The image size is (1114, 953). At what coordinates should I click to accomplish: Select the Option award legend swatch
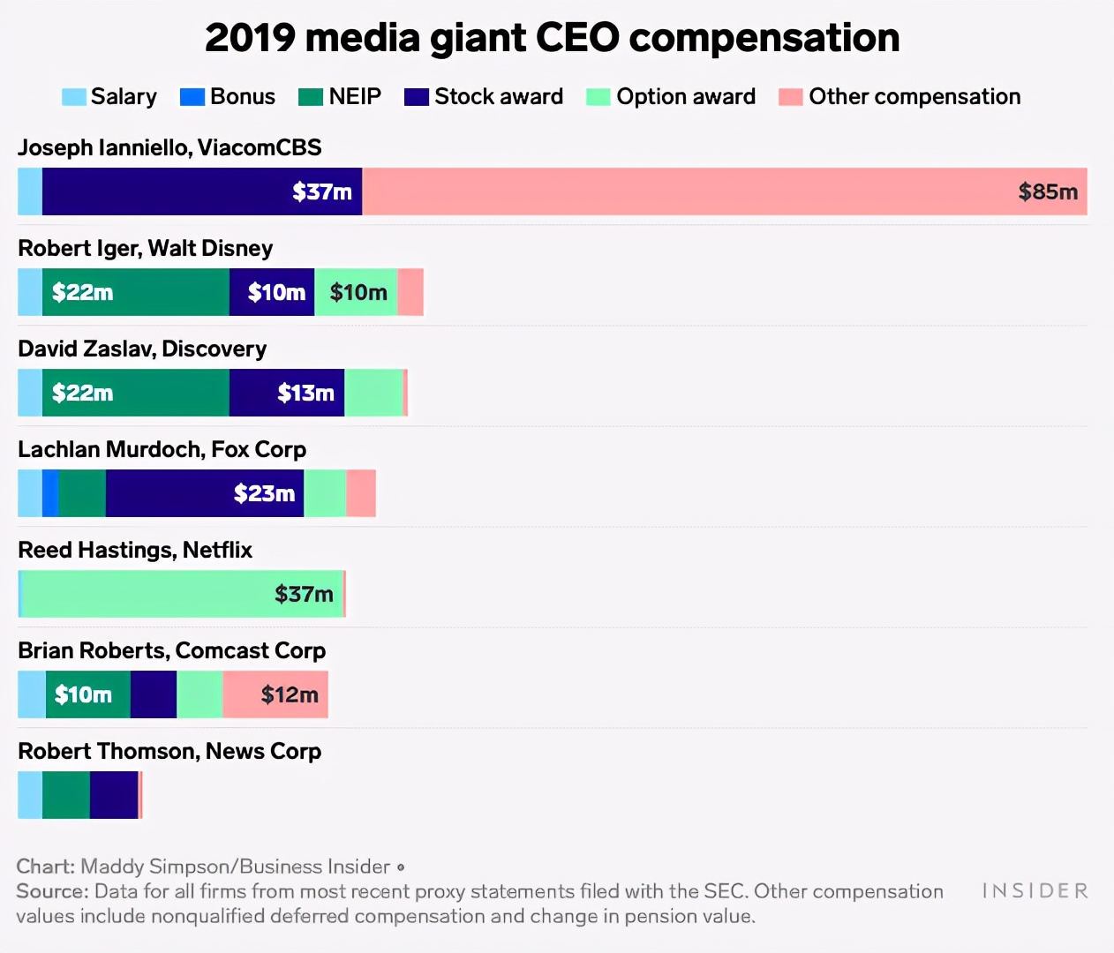pos(598,97)
